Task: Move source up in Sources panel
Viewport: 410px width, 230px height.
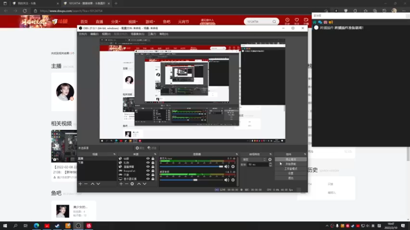Action: (x=139, y=184)
